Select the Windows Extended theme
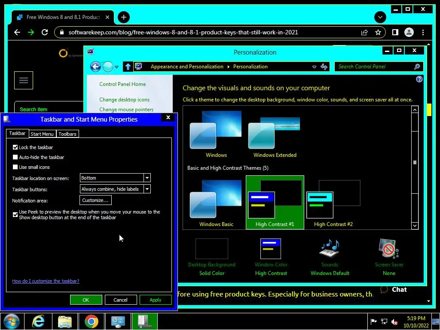Image resolution: width=440 pixels, height=330 pixels. click(x=275, y=134)
